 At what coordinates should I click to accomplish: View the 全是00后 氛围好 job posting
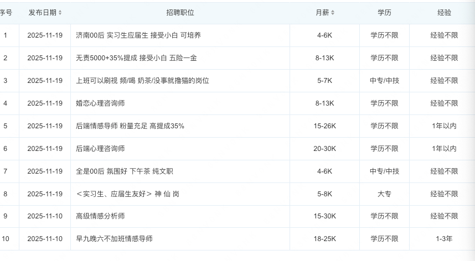125,171
